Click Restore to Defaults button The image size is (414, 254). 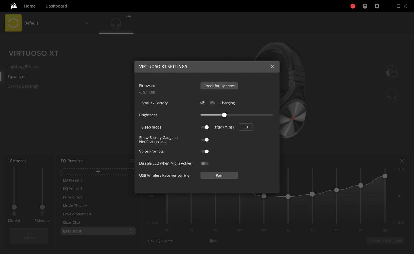386,241
